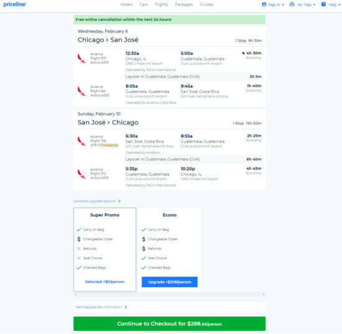The image size is (342, 334).
Task: Select the Super Promo fare card
Action: 105,250
